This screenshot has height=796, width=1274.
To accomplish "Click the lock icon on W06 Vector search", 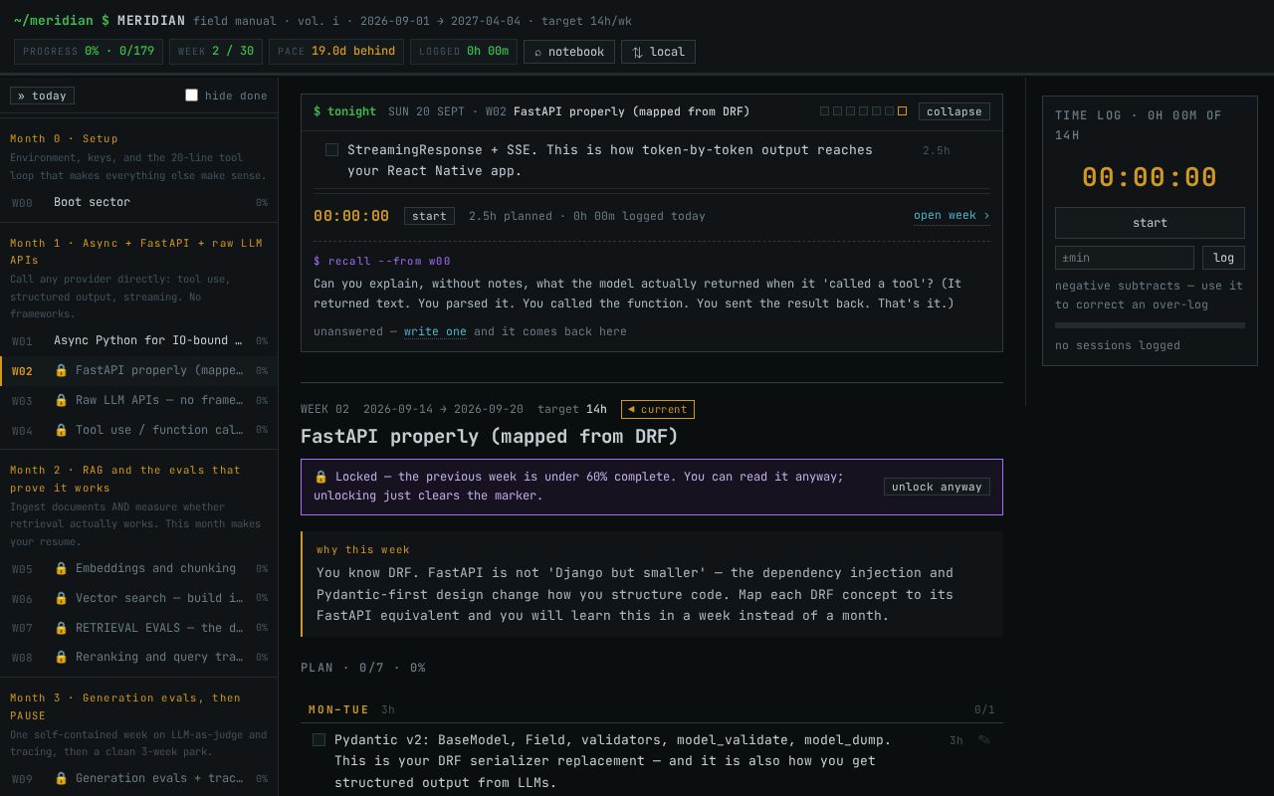I will coord(61,598).
